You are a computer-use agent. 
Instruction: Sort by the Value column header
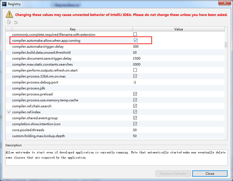point(178,29)
